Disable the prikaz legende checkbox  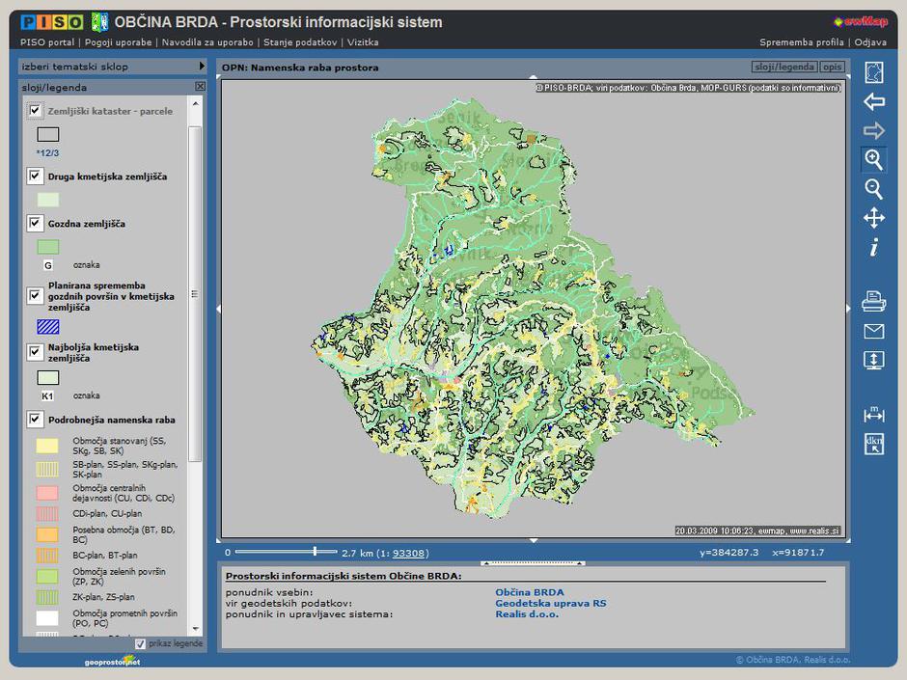141,643
